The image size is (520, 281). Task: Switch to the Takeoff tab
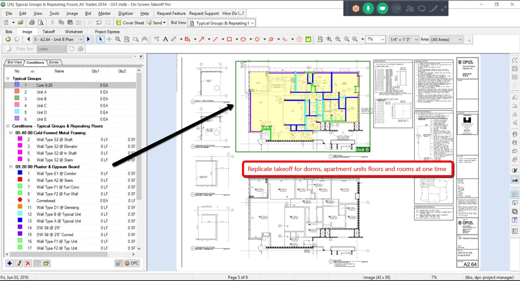pyautogui.click(x=48, y=32)
